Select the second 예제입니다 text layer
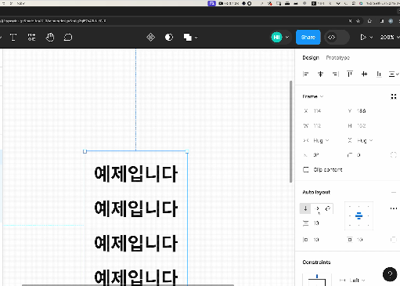 click(x=136, y=208)
